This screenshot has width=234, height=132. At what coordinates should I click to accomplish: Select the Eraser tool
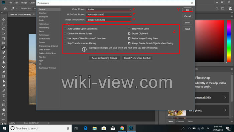[4, 72]
